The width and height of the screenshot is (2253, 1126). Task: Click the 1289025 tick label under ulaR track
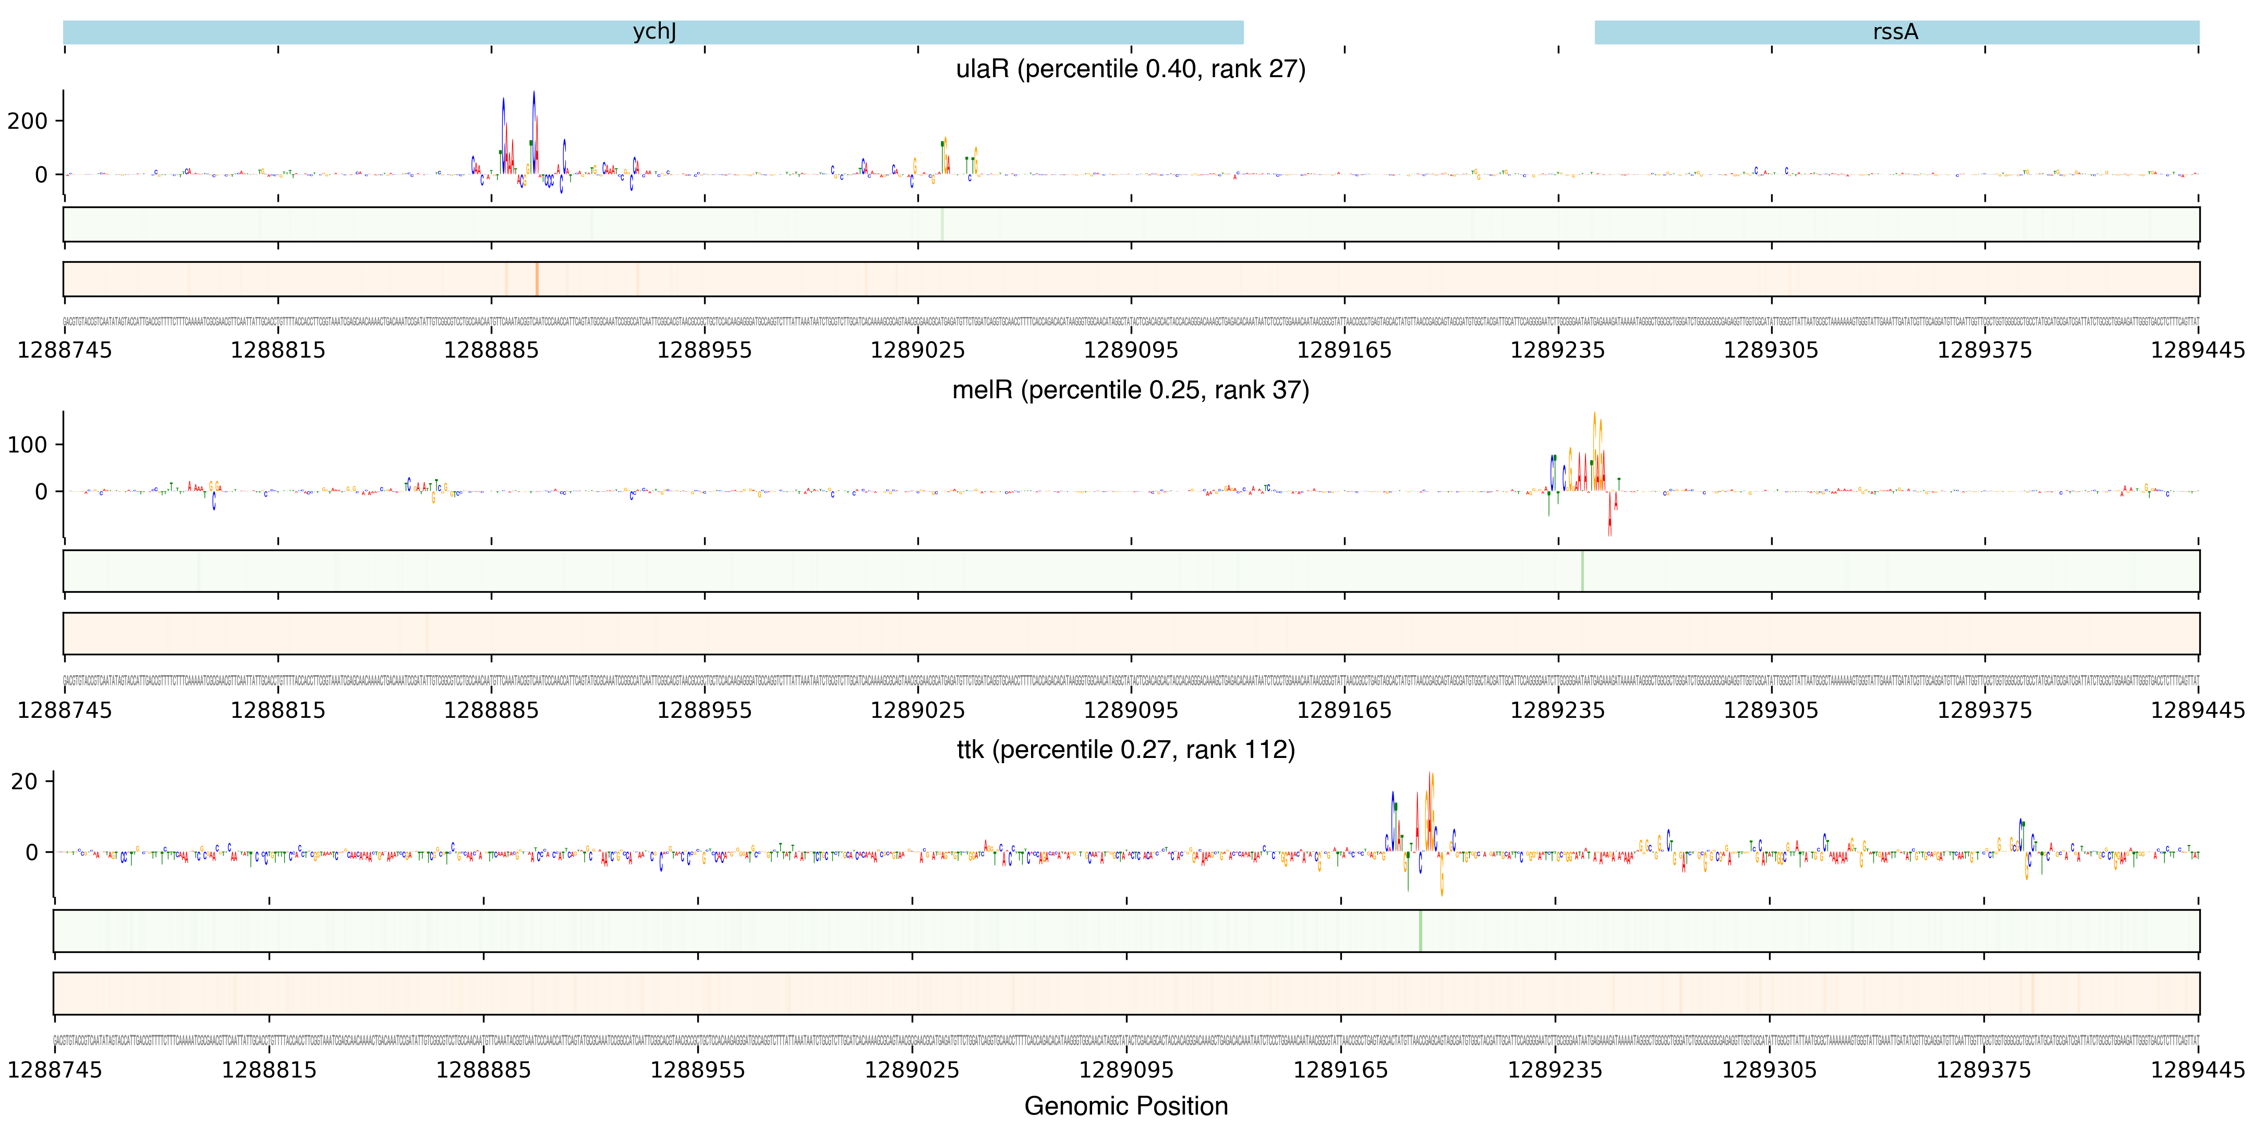(917, 350)
